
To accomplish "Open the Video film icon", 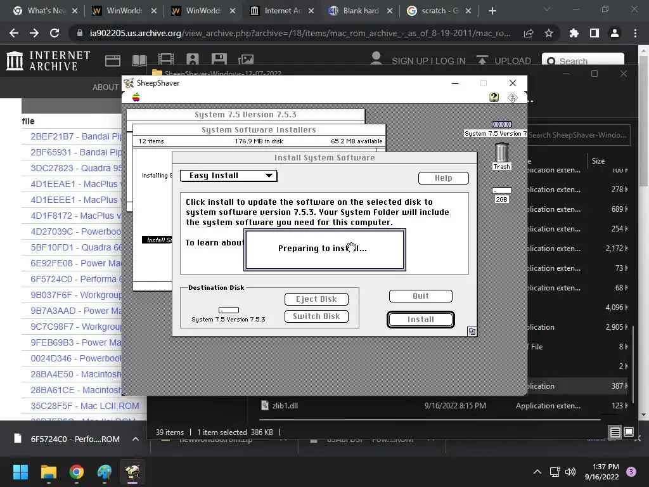I will pyautogui.click(x=165, y=60).
